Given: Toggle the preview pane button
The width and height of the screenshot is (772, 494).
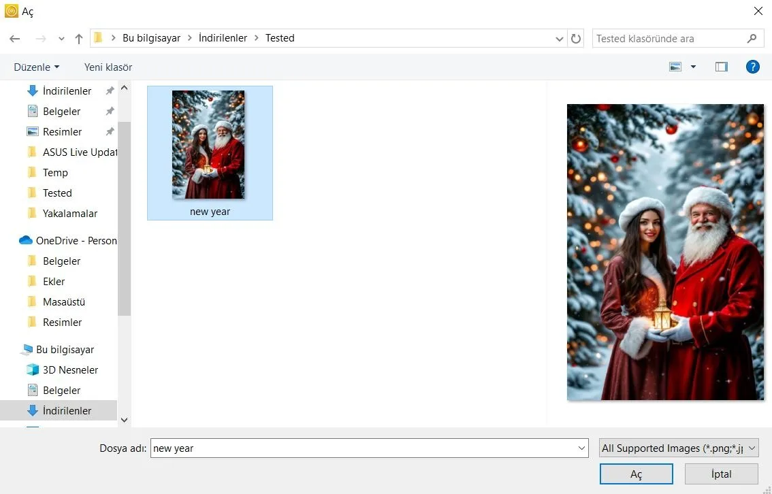Looking at the screenshot, I should coord(722,67).
